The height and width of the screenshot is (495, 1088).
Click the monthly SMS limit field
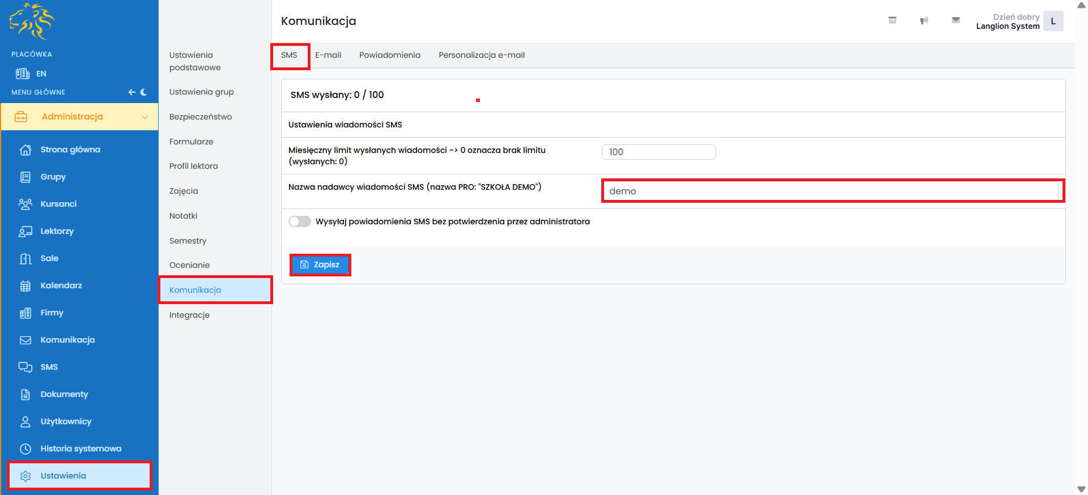tap(658, 152)
